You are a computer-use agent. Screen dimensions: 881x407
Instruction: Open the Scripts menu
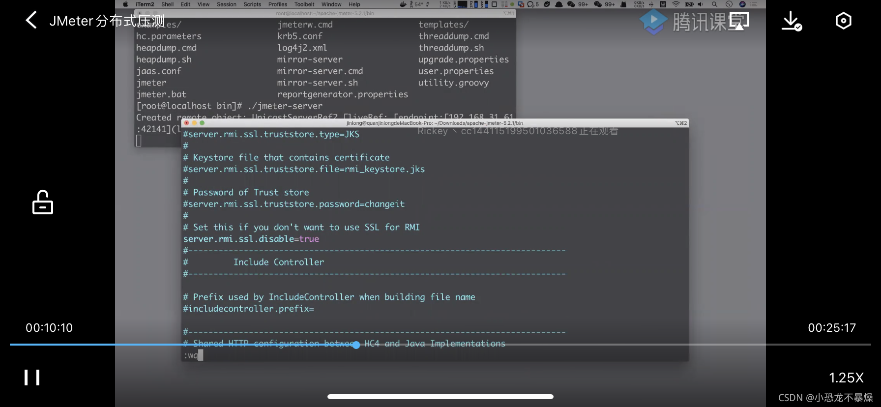tap(252, 4)
